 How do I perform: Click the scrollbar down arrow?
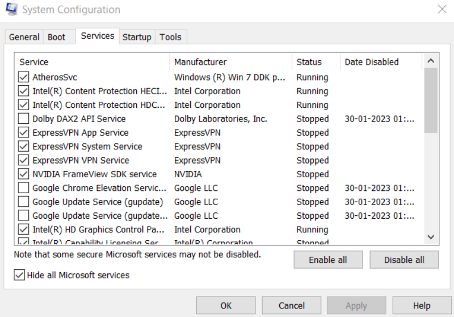point(431,237)
